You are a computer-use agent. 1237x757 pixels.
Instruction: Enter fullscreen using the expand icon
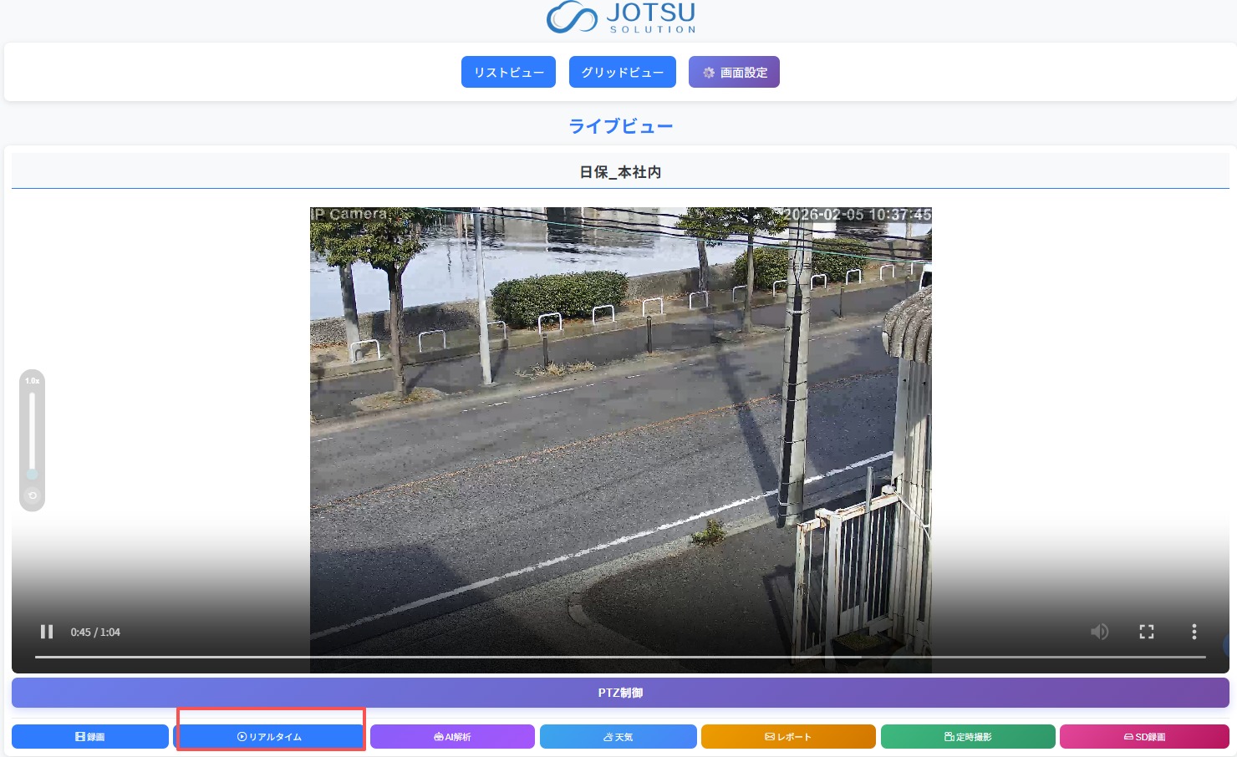pyautogui.click(x=1147, y=632)
